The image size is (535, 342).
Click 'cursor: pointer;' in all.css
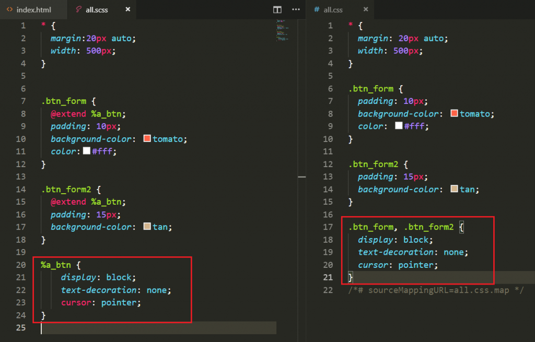[x=398, y=265]
